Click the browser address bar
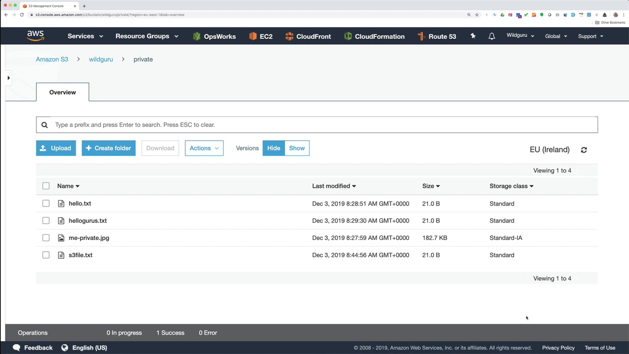629x354 pixels. pyautogui.click(x=246, y=15)
